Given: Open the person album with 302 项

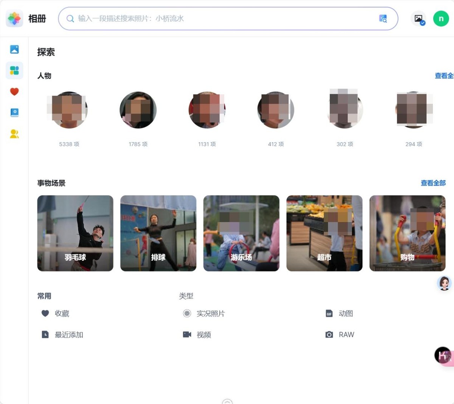Looking at the screenshot, I should tap(345, 110).
